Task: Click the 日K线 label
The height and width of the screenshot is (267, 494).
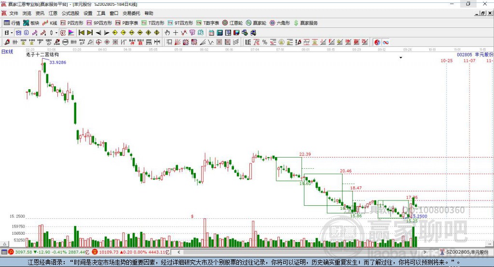Action: pos(7,52)
